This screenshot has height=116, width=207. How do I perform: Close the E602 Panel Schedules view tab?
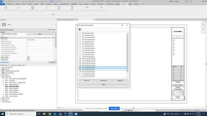(94, 20)
